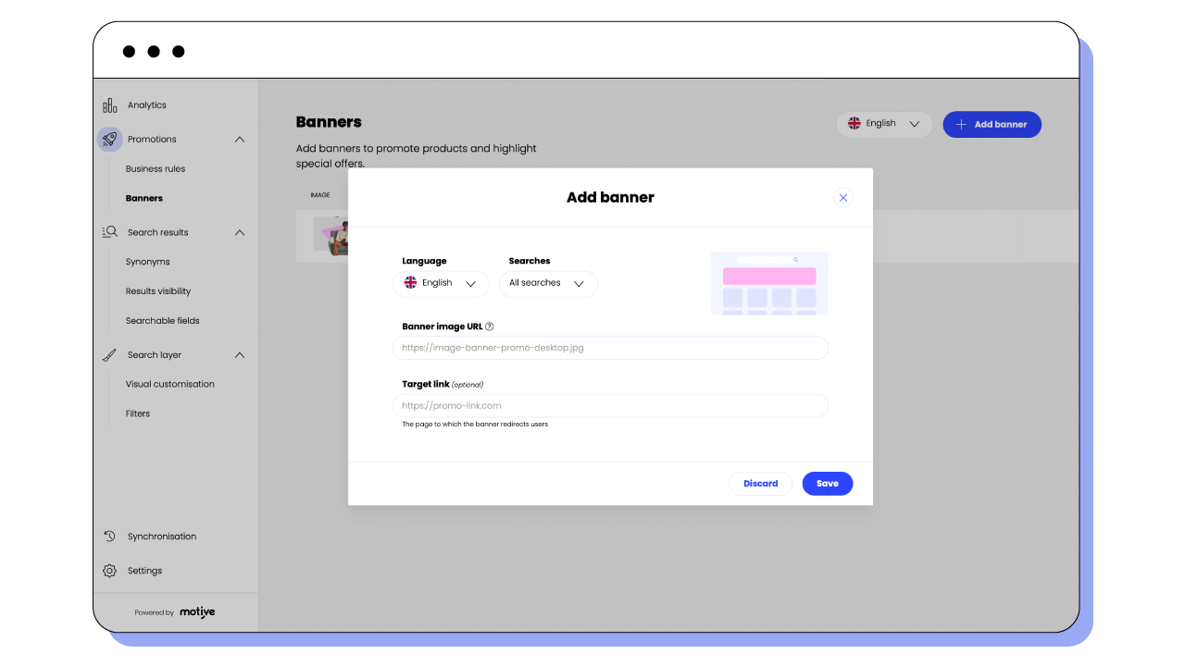Open the Language dropdown showing English

pos(441,283)
